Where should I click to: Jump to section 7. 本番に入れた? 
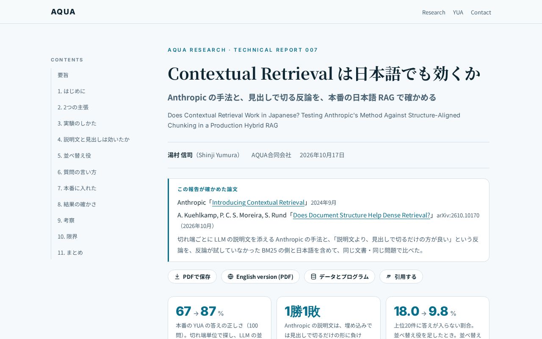(x=77, y=188)
